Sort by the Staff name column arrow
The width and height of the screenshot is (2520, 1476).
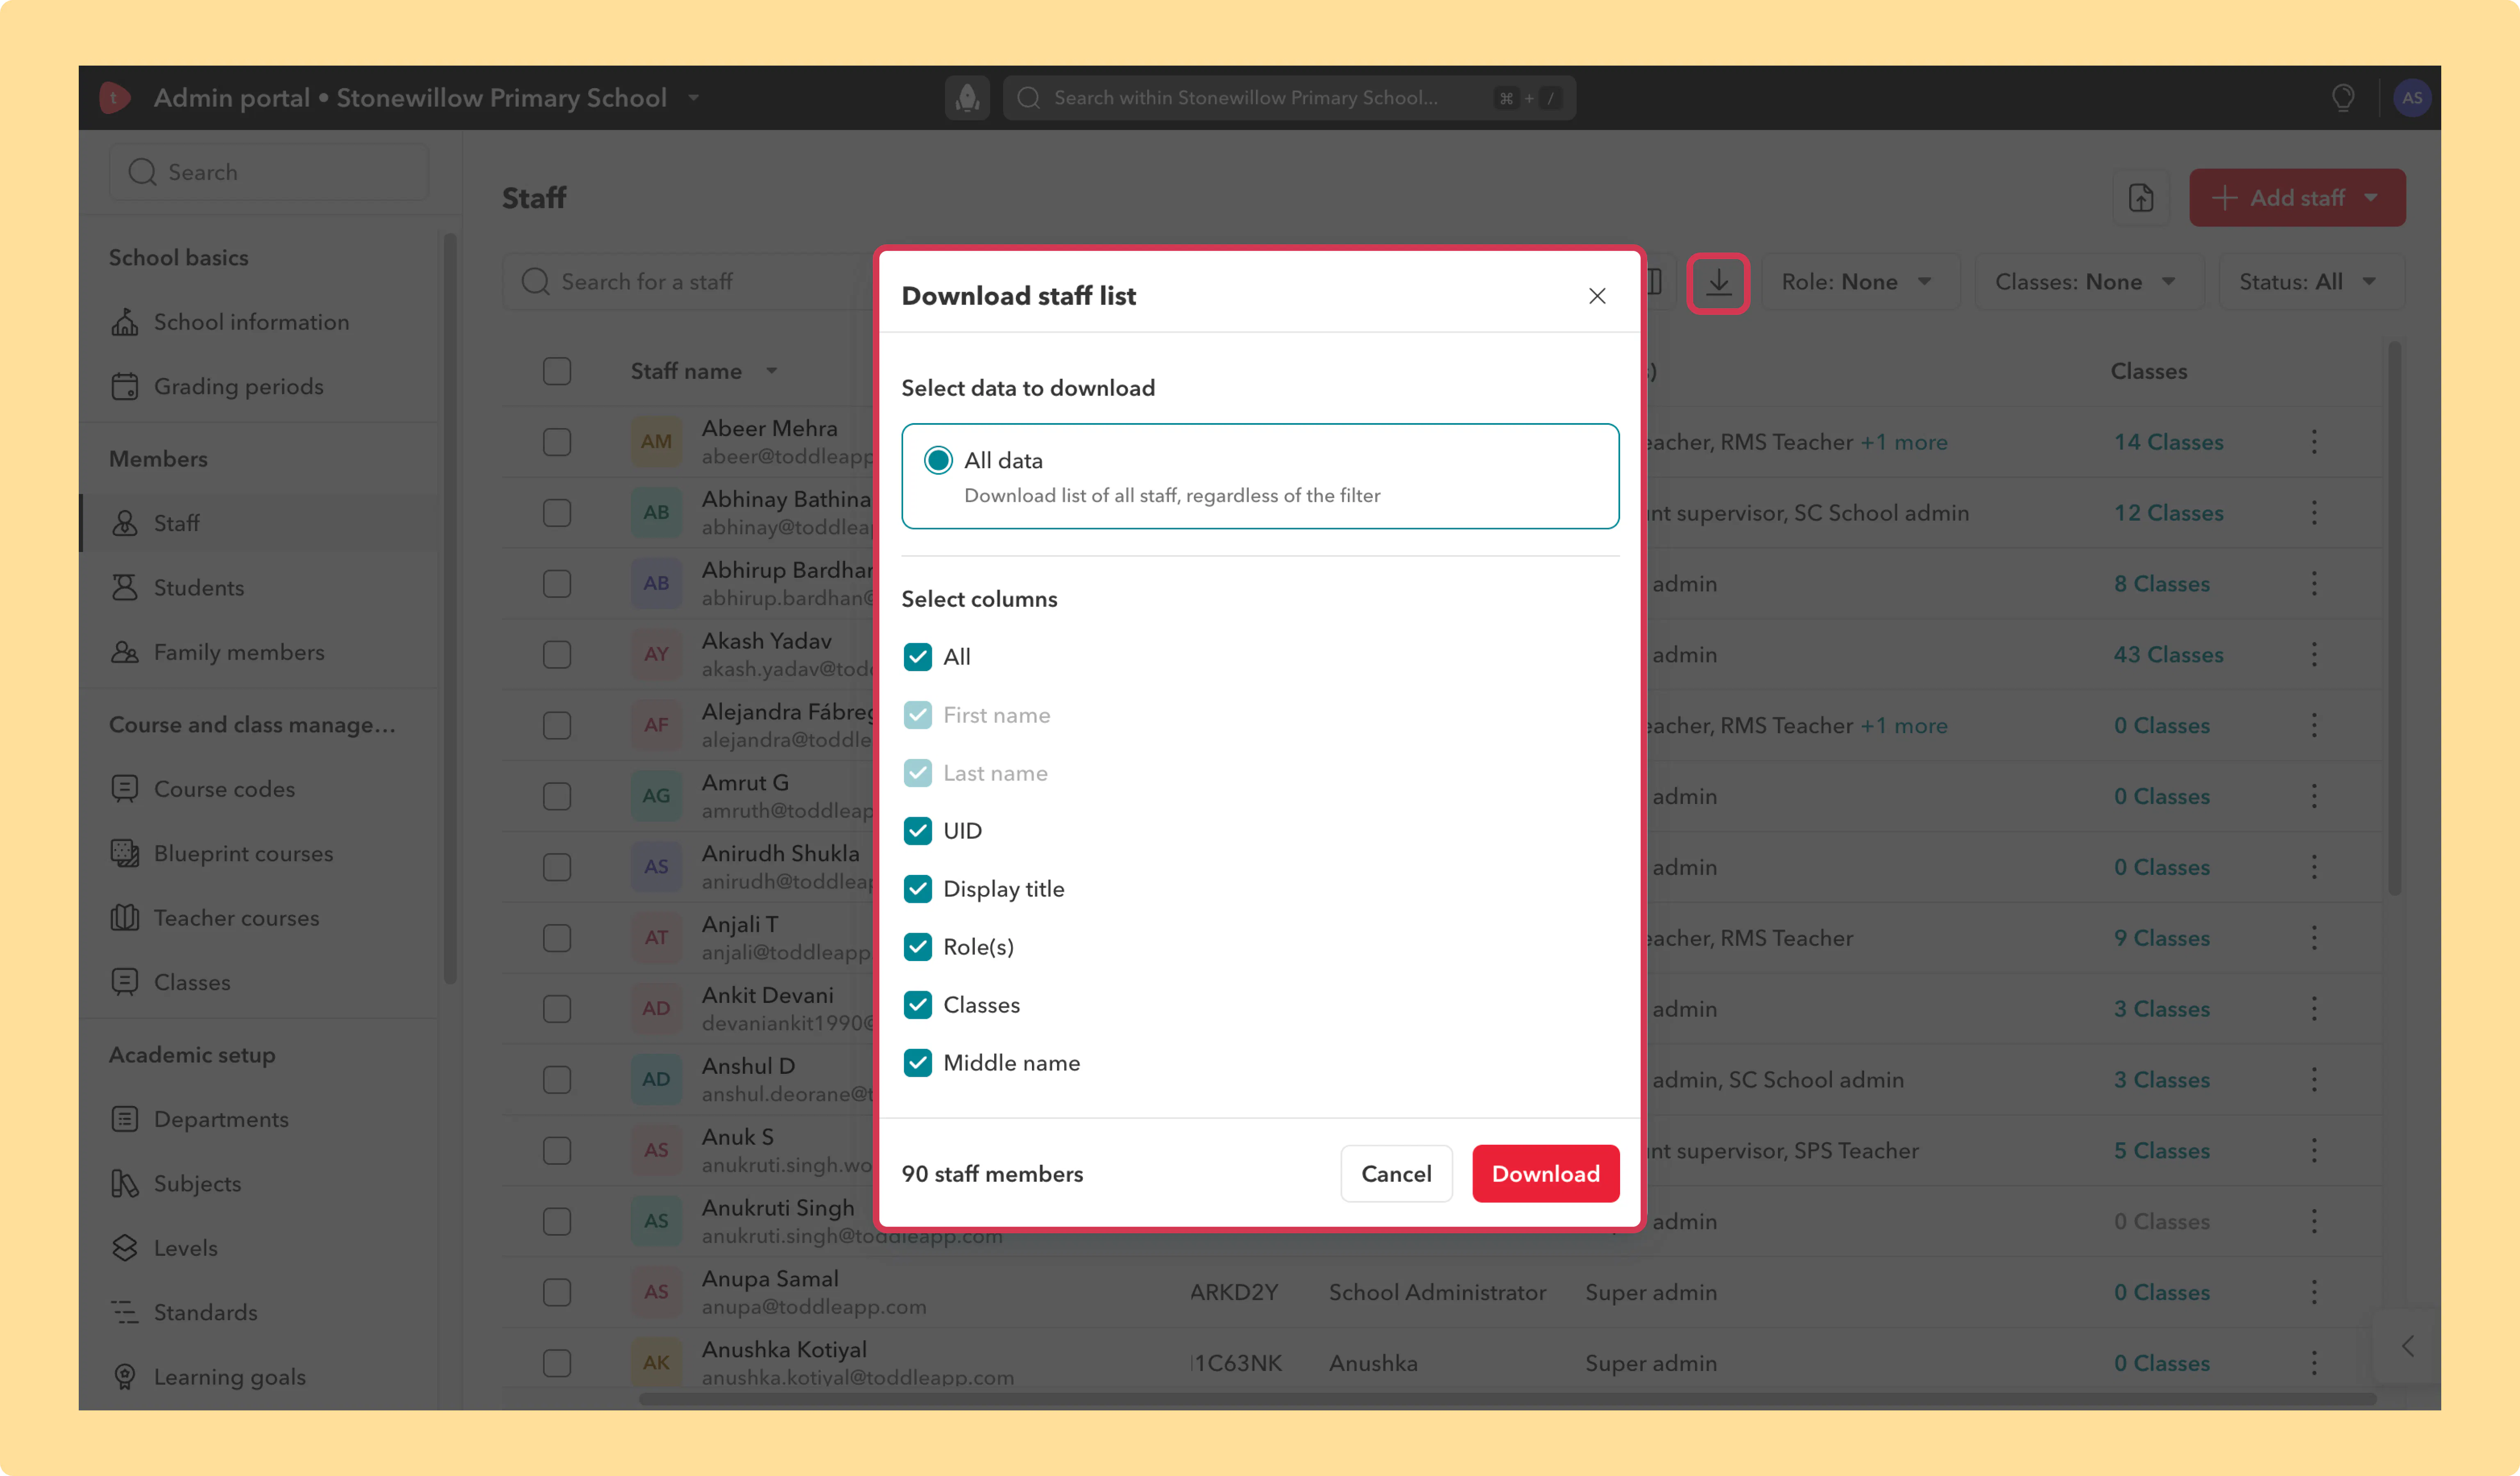(x=772, y=371)
